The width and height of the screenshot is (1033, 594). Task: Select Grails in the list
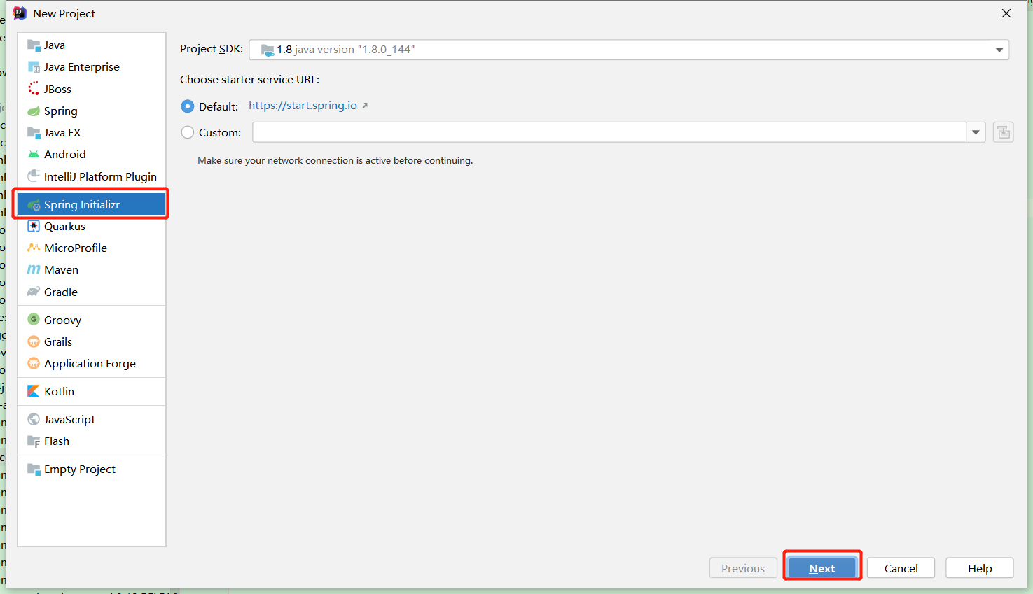click(92, 341)
